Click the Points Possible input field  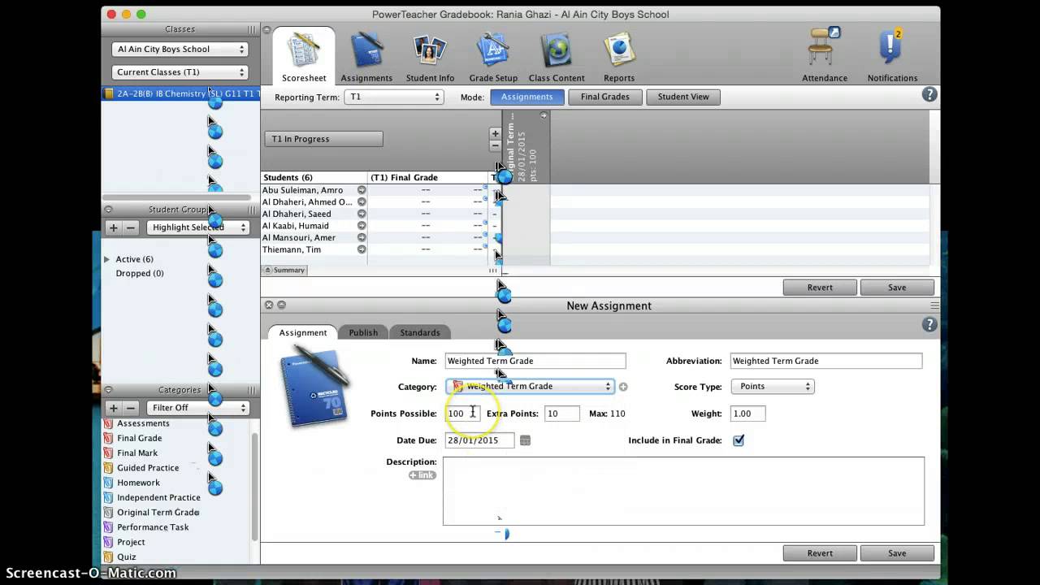[463, 414]
